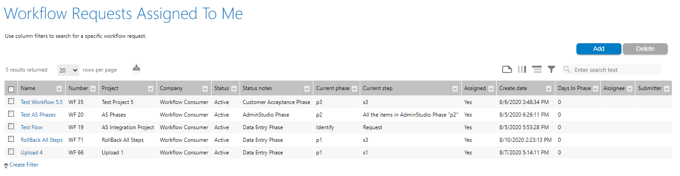Click the grouping rows icon
This screenshot has height=176, width=680.
coord(537,69)
